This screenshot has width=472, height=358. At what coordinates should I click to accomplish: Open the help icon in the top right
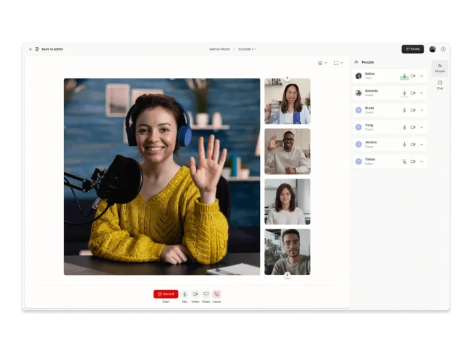[x=443, y=49]
